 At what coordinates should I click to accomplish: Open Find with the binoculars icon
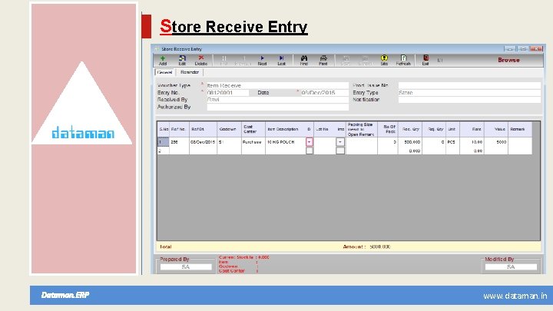pyautogui.click(x=303, y=61)
